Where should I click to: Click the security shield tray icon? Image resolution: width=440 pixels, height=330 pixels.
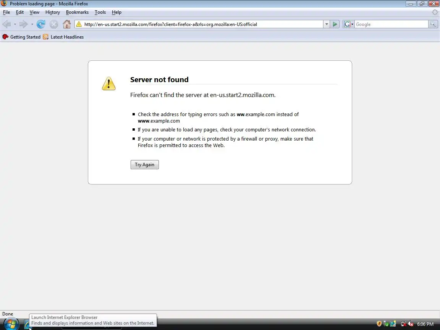tap(379, 324)
